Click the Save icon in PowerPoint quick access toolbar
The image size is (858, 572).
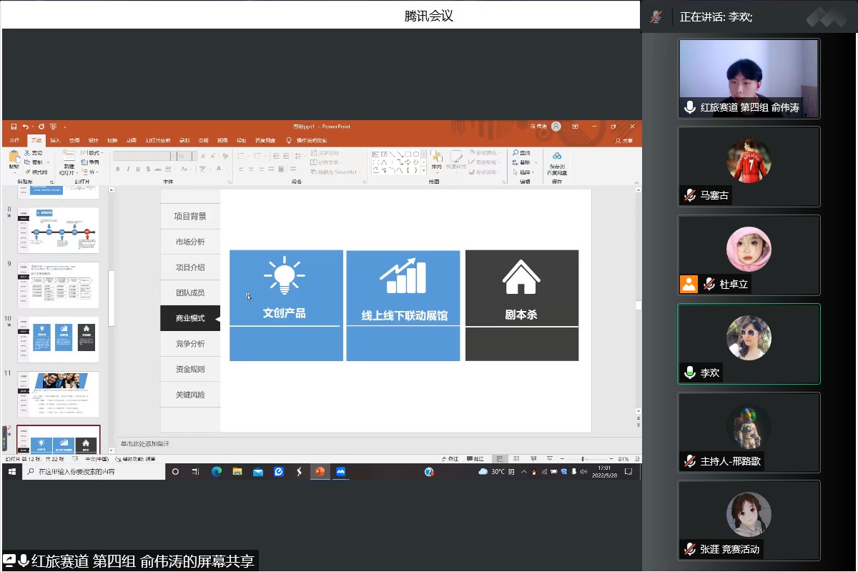point(14,127)
